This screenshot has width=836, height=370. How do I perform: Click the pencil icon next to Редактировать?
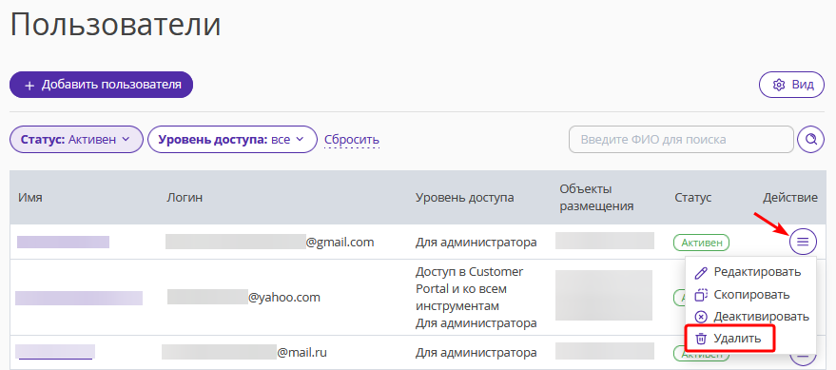pos(701,272)
